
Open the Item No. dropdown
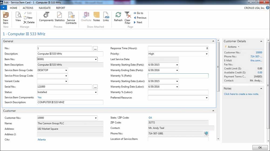pos(96,59)
